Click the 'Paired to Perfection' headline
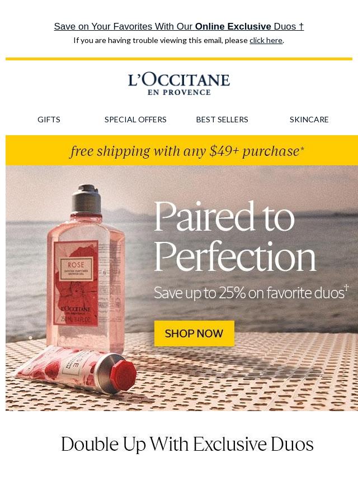This screenshot has height=477, width=358. 234,236
